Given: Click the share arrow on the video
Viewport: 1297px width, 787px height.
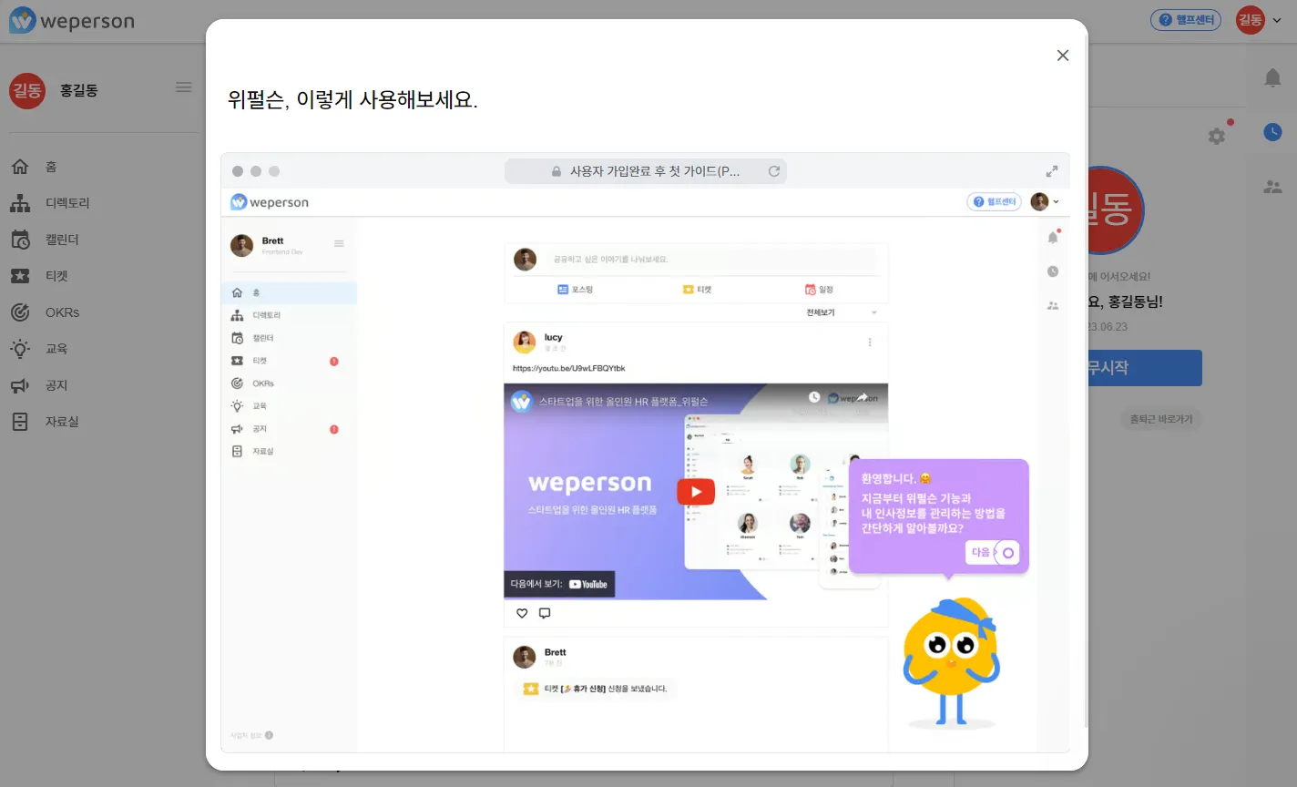Looking at the screenshot, I should [862, 397].
